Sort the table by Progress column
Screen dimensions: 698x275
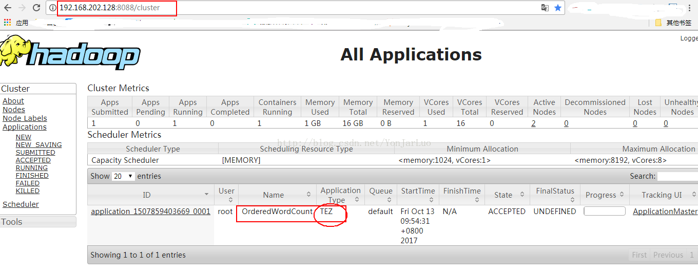pyautogui.click(x=605, y=195)
